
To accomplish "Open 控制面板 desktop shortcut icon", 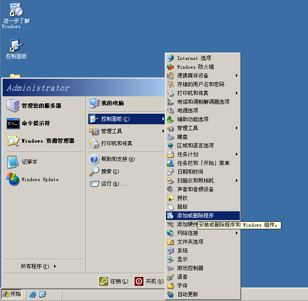I will pos(16,45).
